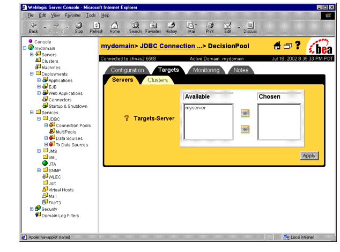The width and height of the screenshot is (340, 252).
Task: Go to the Home page icon
Action: 114,27
